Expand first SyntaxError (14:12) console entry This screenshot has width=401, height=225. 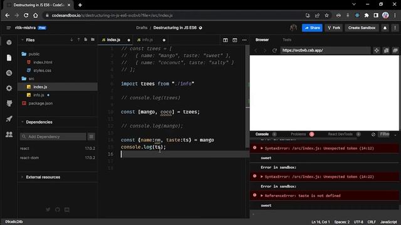coord(262,148)
